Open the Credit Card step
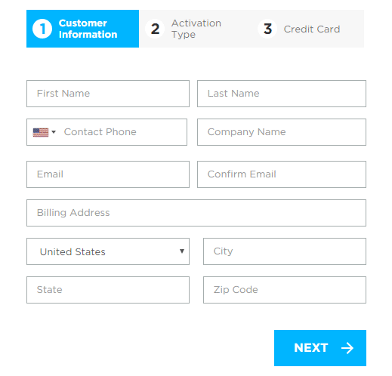Screen dimensions: 392x376 [x=307, y=29]
